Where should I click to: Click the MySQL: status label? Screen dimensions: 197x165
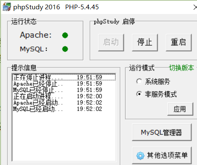tap(34, 49)
